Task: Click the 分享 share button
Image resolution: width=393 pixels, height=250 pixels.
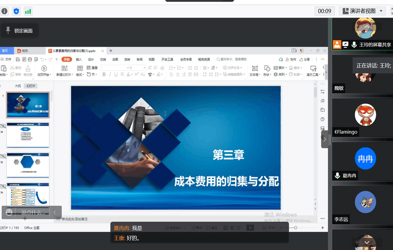Action: pyautogui.click(x=304, y=59)
